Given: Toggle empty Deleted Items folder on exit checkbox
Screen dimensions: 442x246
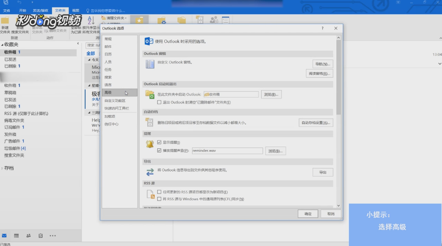Looking at the screenshot, I should pos(159,102).
